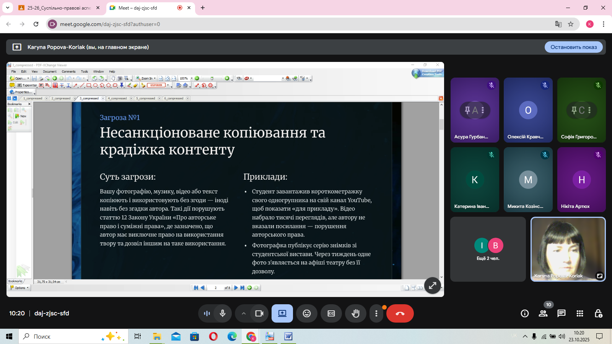Screen dimensions: 612x344
Task: Toggle closed captions
Action: coord(331,313)
